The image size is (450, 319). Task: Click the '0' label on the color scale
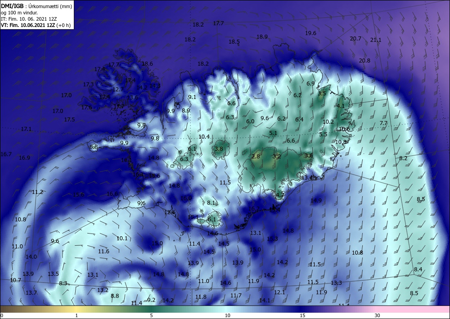pos(1,316)
